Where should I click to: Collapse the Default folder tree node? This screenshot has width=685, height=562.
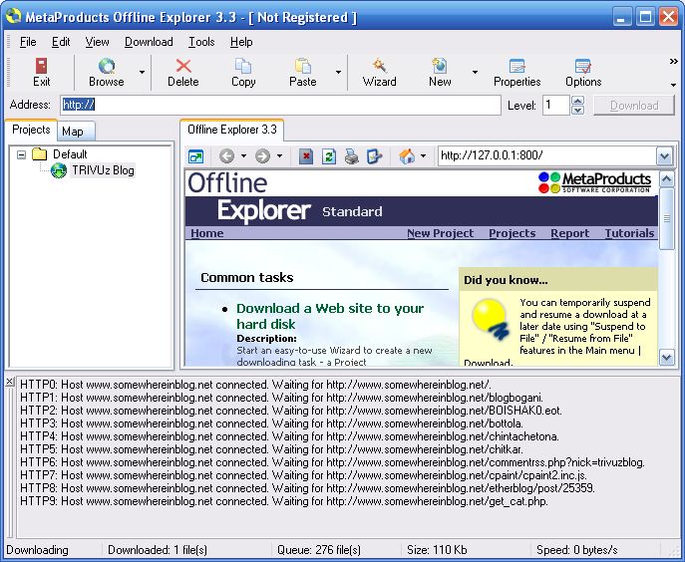[x=21, y=154]
